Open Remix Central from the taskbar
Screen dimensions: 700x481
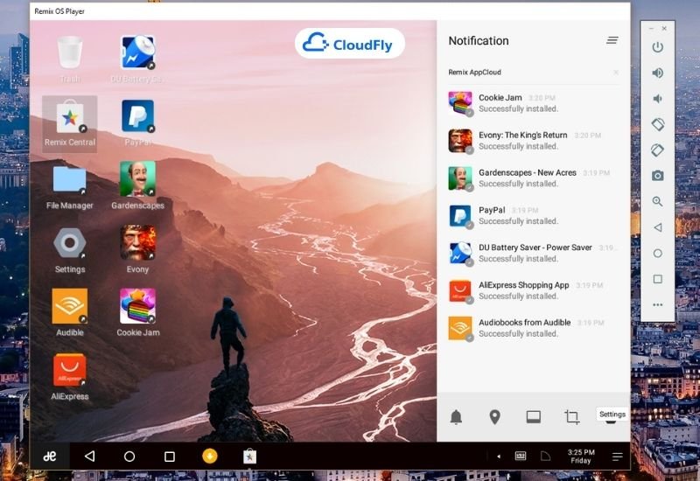tap(249, 456)
